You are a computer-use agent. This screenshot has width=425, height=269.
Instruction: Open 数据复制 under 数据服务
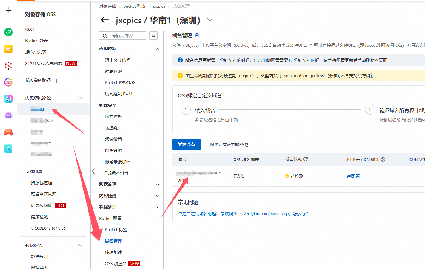[39, 257]
